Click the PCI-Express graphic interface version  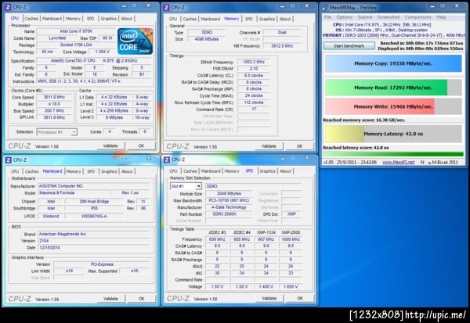click(102, 264)
